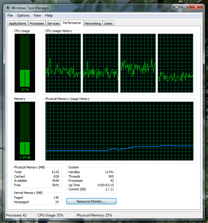208x223 pixels.
Task: Open the View menu
Action: click(x=37, y=15)
